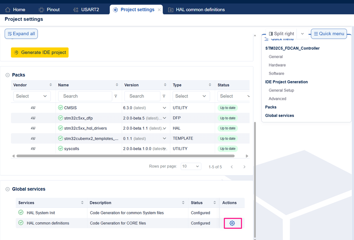
Task: Click the green check icon next to syscalls
Action: tap(61, 148)
